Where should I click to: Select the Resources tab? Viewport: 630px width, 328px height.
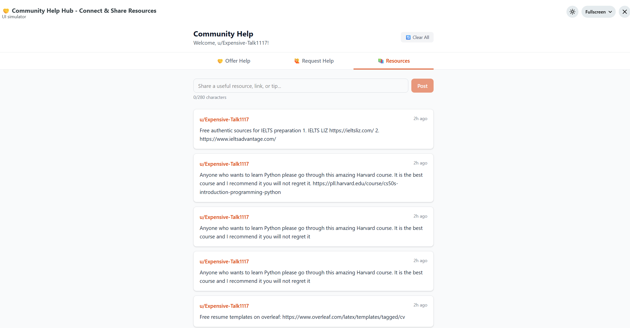pos(394,61)
